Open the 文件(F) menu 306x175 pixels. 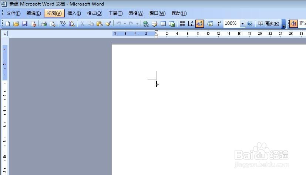(13, 13)
